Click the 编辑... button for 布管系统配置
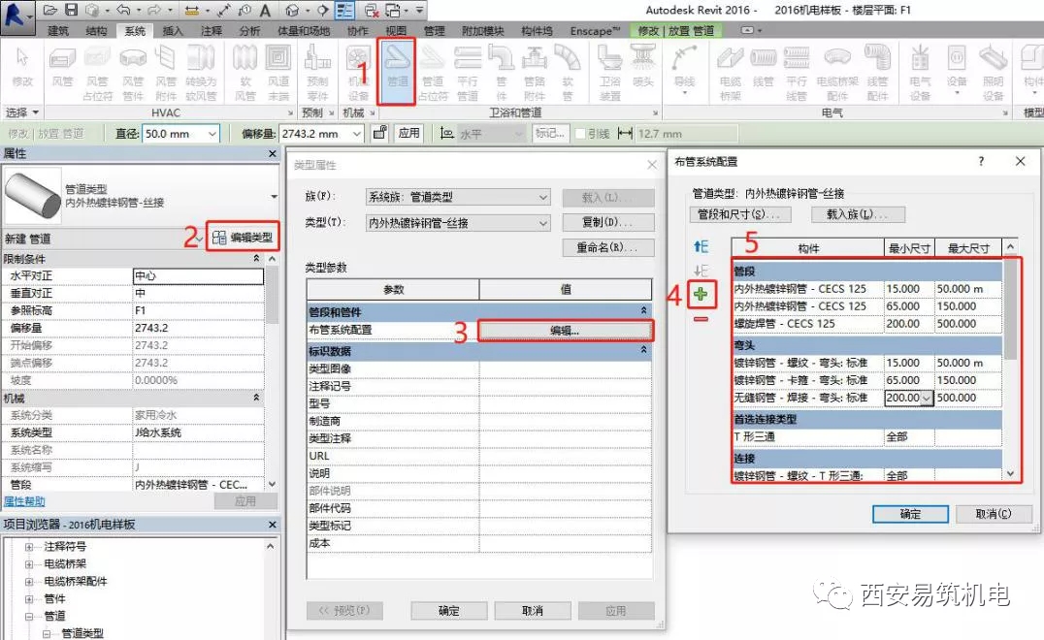The image size is (1044, 640). [565, 330]
